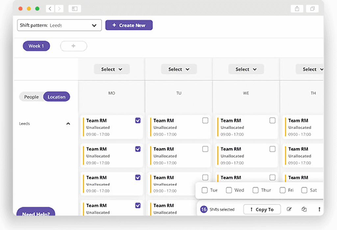The height and width of the screenshot is (230, 337).
Task: Click the edit shifts pencil icon
Action: (x=289, y=209)
